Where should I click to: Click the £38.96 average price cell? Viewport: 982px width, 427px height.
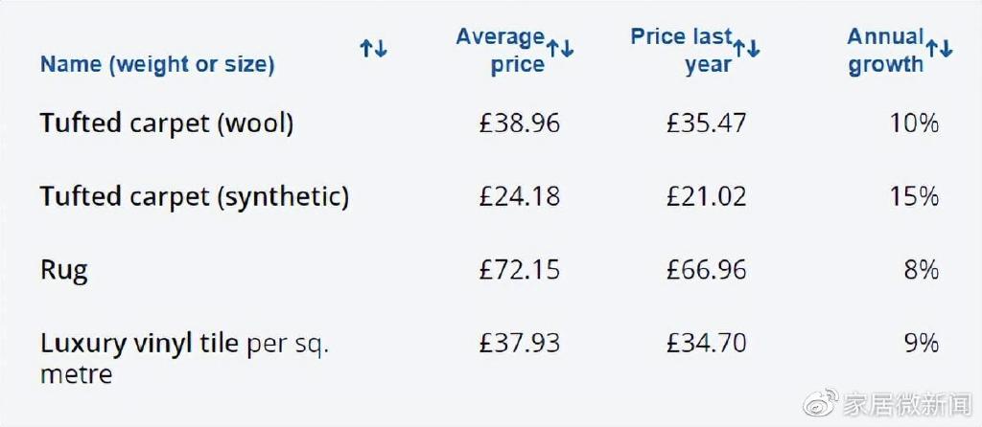(519, 124)
